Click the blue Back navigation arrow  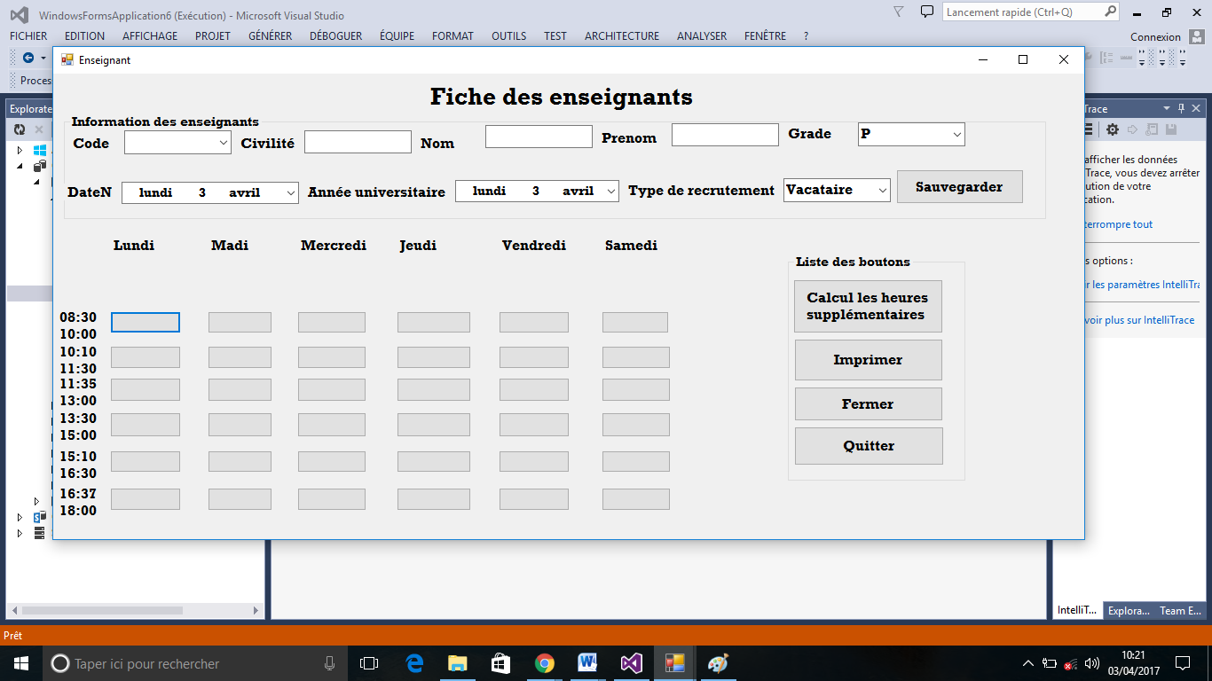pyautogui.click(x=28, y=58)
